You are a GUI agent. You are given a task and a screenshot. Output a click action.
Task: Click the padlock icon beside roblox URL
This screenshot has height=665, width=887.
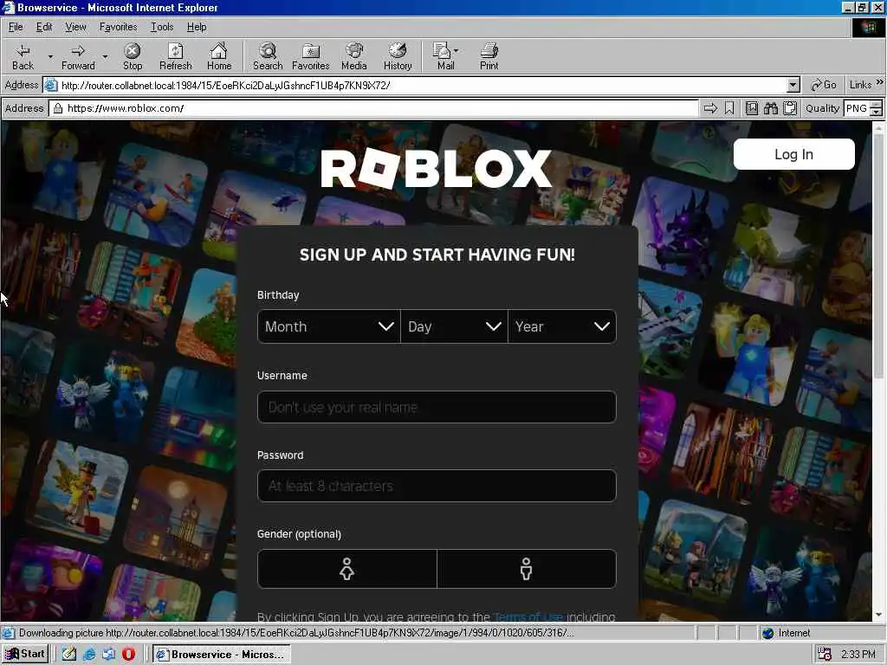coord(58,108)
